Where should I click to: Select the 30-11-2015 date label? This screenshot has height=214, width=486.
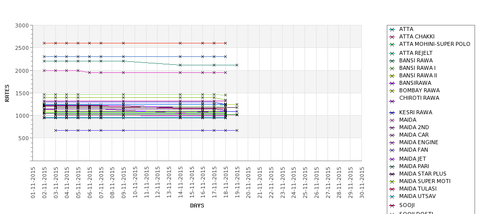(x=362, y=183)
